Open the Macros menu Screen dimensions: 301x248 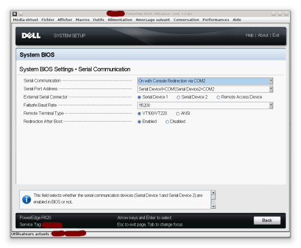click(x=82, y=20)
